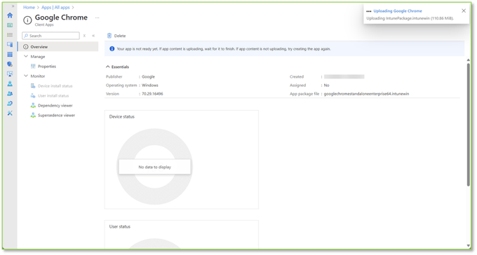The image size is (477, 255).
Task: Click the info icon beside Google Chrome title
Action: pyautogui.click(x=27, y=20)
